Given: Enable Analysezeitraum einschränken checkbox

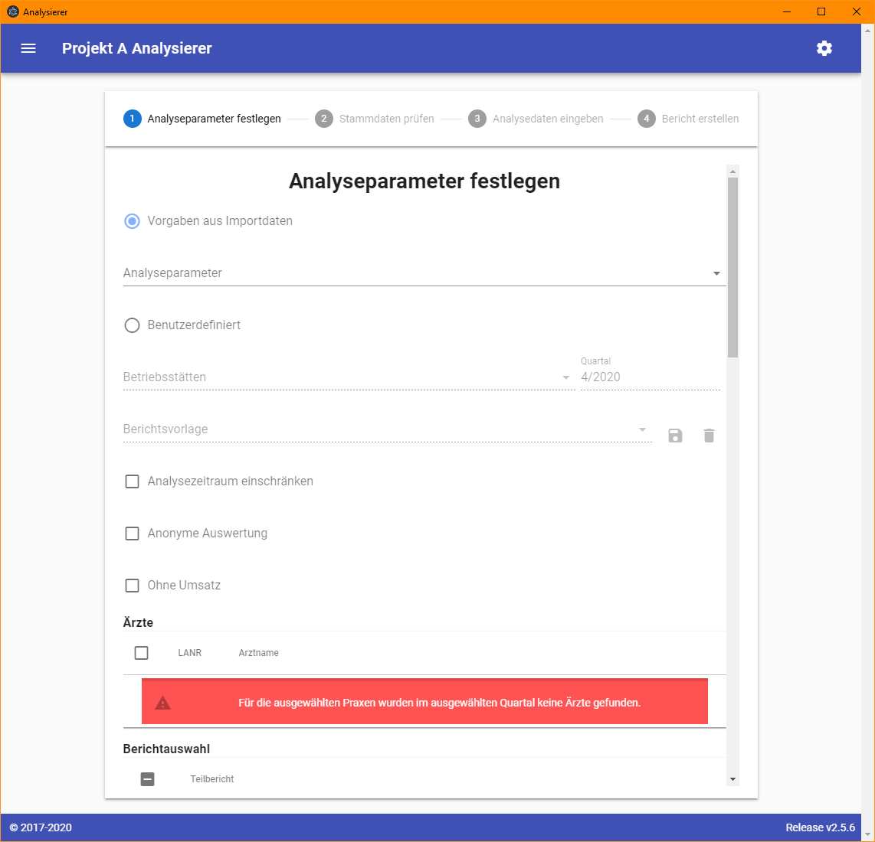Looking at the screenshot, I should coord(133,481).
